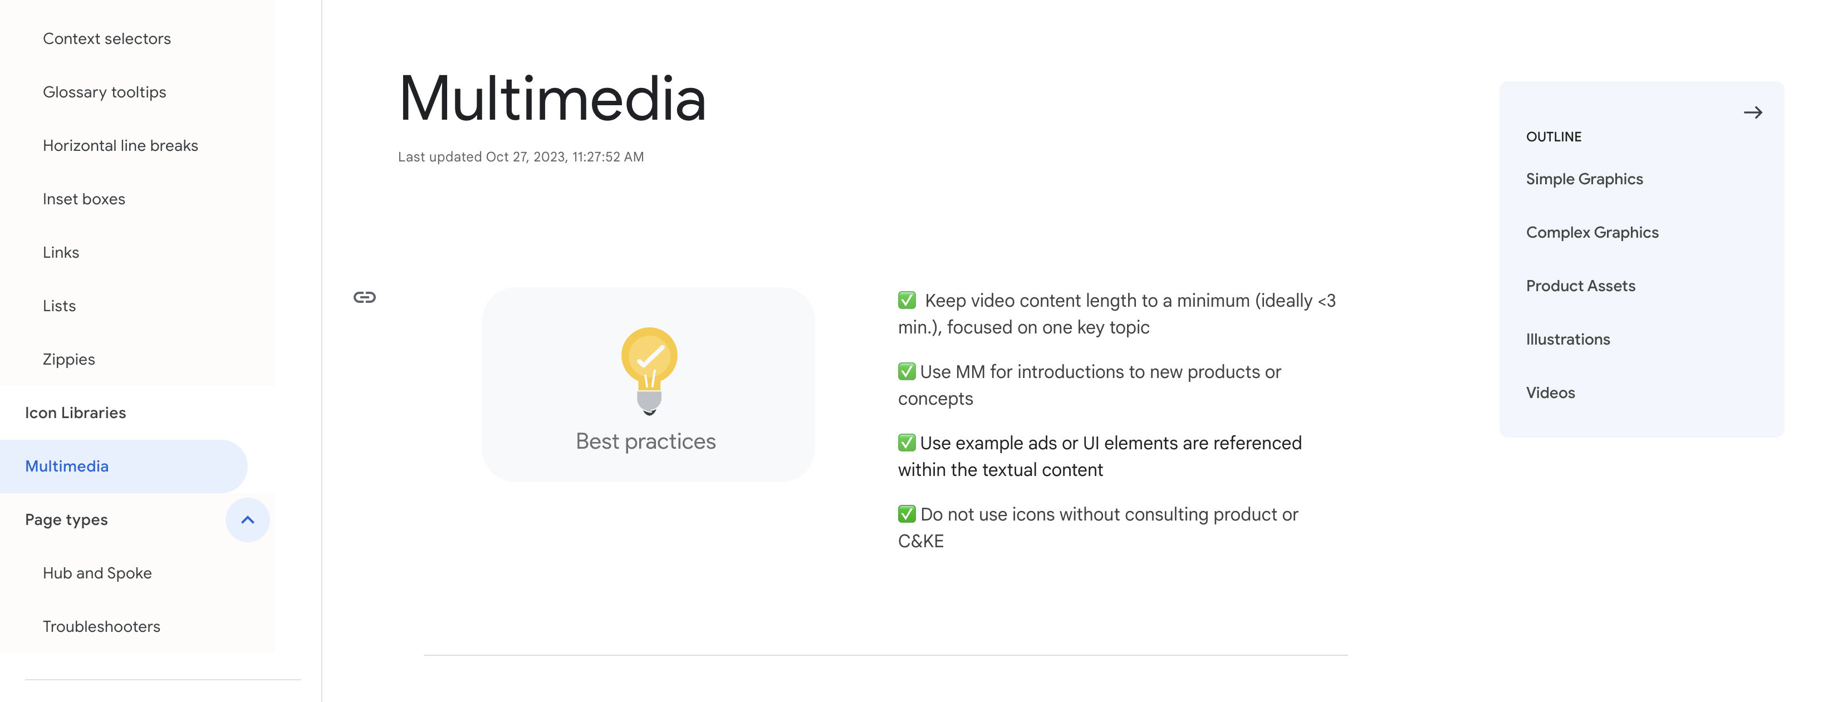Click the green checkmark beside Do not use icons
The image size is (1828, 702).
tap(907, 514)
